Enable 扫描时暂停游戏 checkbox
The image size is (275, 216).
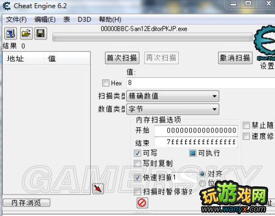[x=137, y=192]
